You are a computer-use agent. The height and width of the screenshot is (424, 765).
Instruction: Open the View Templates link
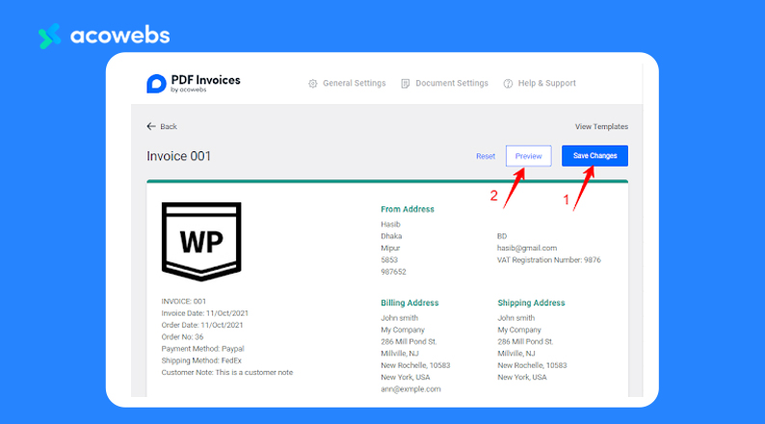pyautogui.click(x=601, y=126)
